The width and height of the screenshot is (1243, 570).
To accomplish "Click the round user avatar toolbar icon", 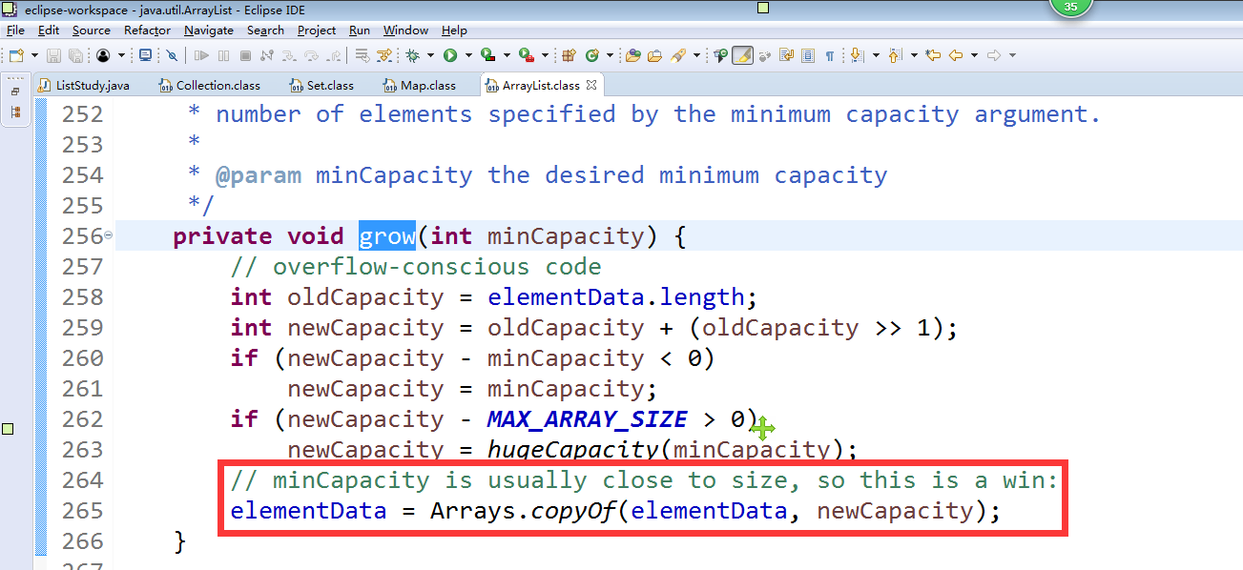I will [103, 55].
